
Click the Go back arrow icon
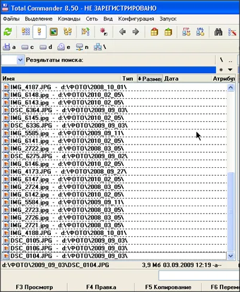[122, 32]
